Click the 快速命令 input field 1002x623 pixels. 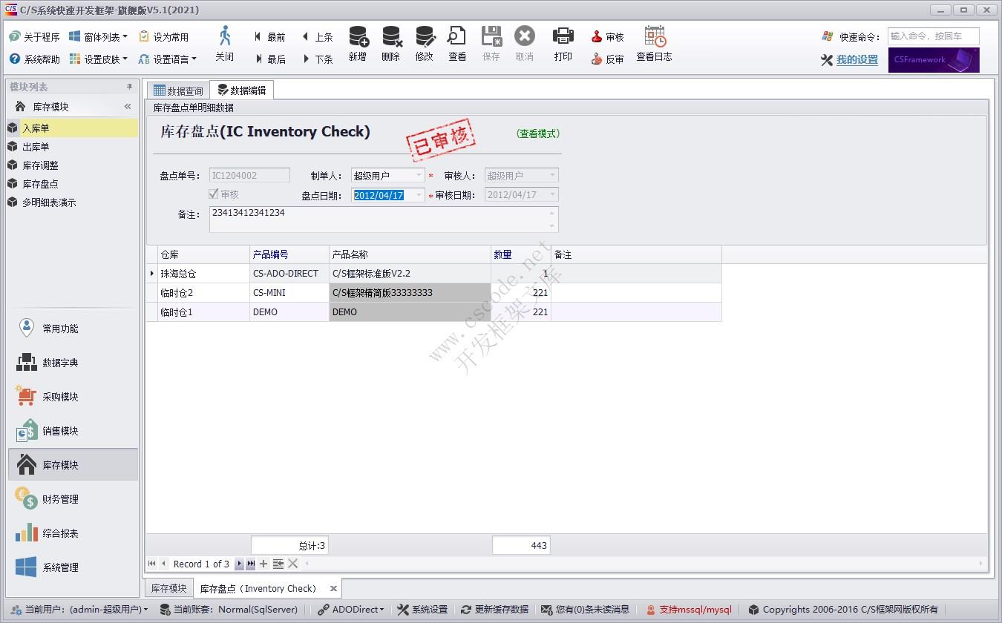coord(933,36)
